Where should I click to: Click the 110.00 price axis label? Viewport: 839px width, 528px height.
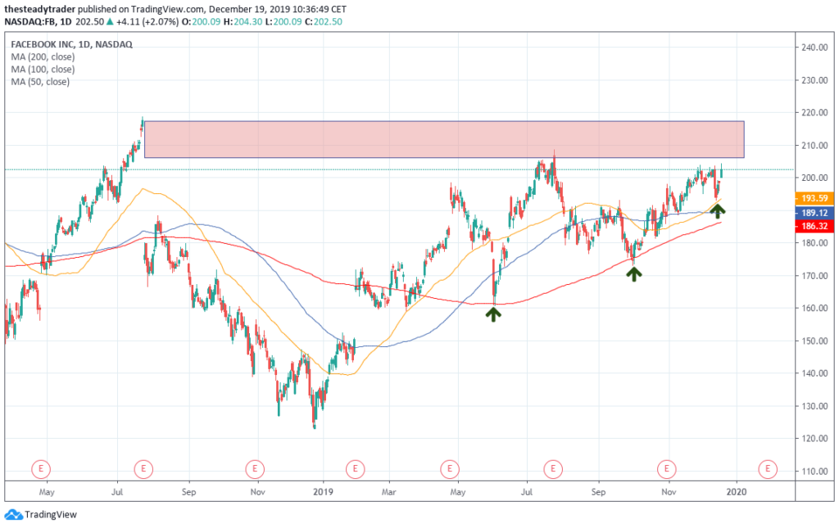point(814,472)
